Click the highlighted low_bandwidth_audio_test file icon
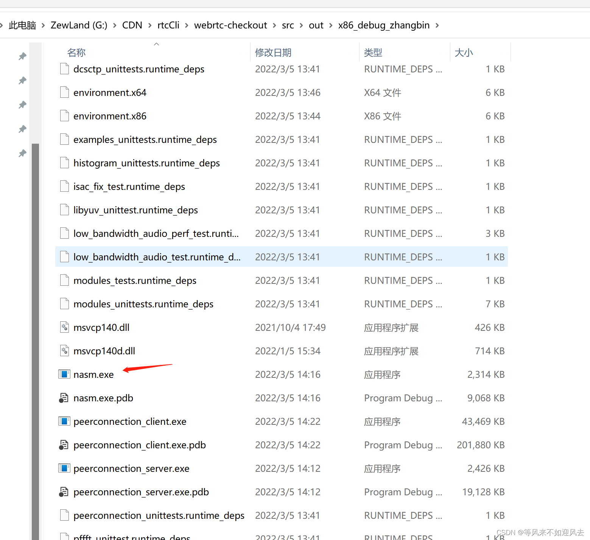Viewport: 590px width, 540px height. pos(64,257)
